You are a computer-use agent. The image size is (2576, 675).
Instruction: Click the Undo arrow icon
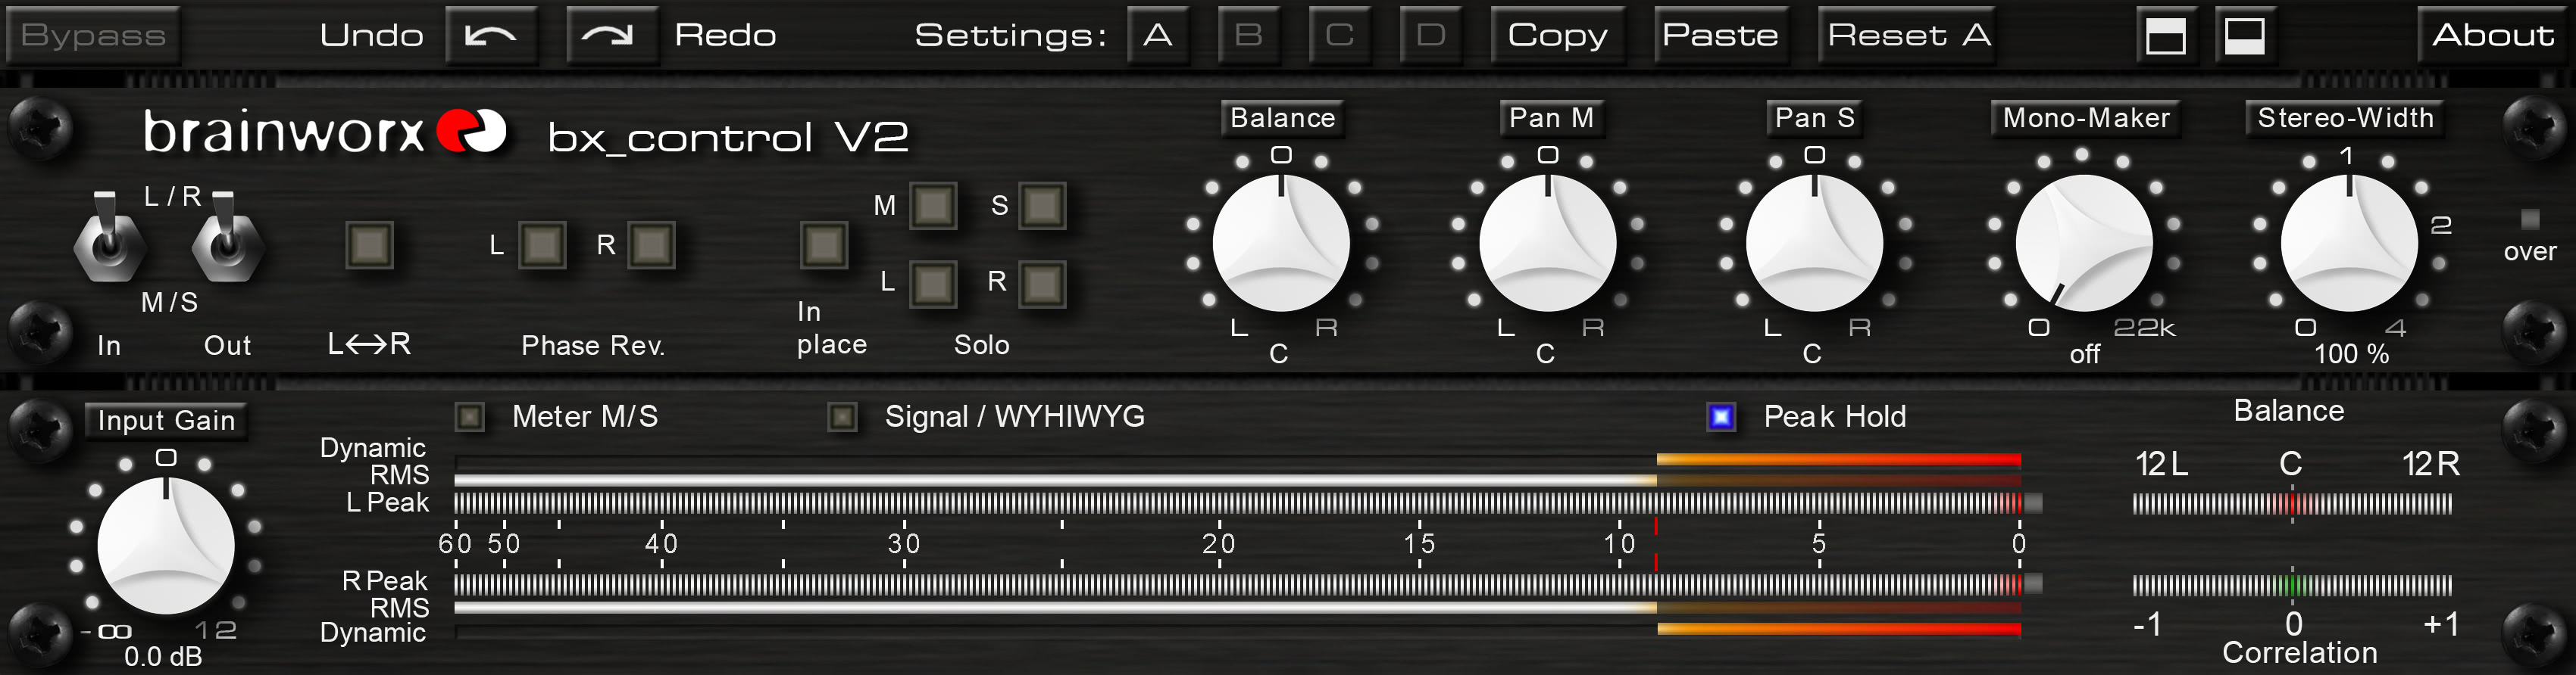pos(491,36)
